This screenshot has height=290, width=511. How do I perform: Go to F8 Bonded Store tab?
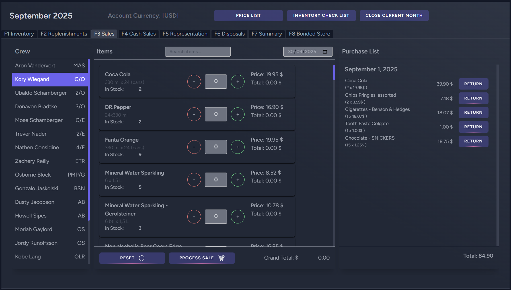pyautogui.click(x=309, y=34)
